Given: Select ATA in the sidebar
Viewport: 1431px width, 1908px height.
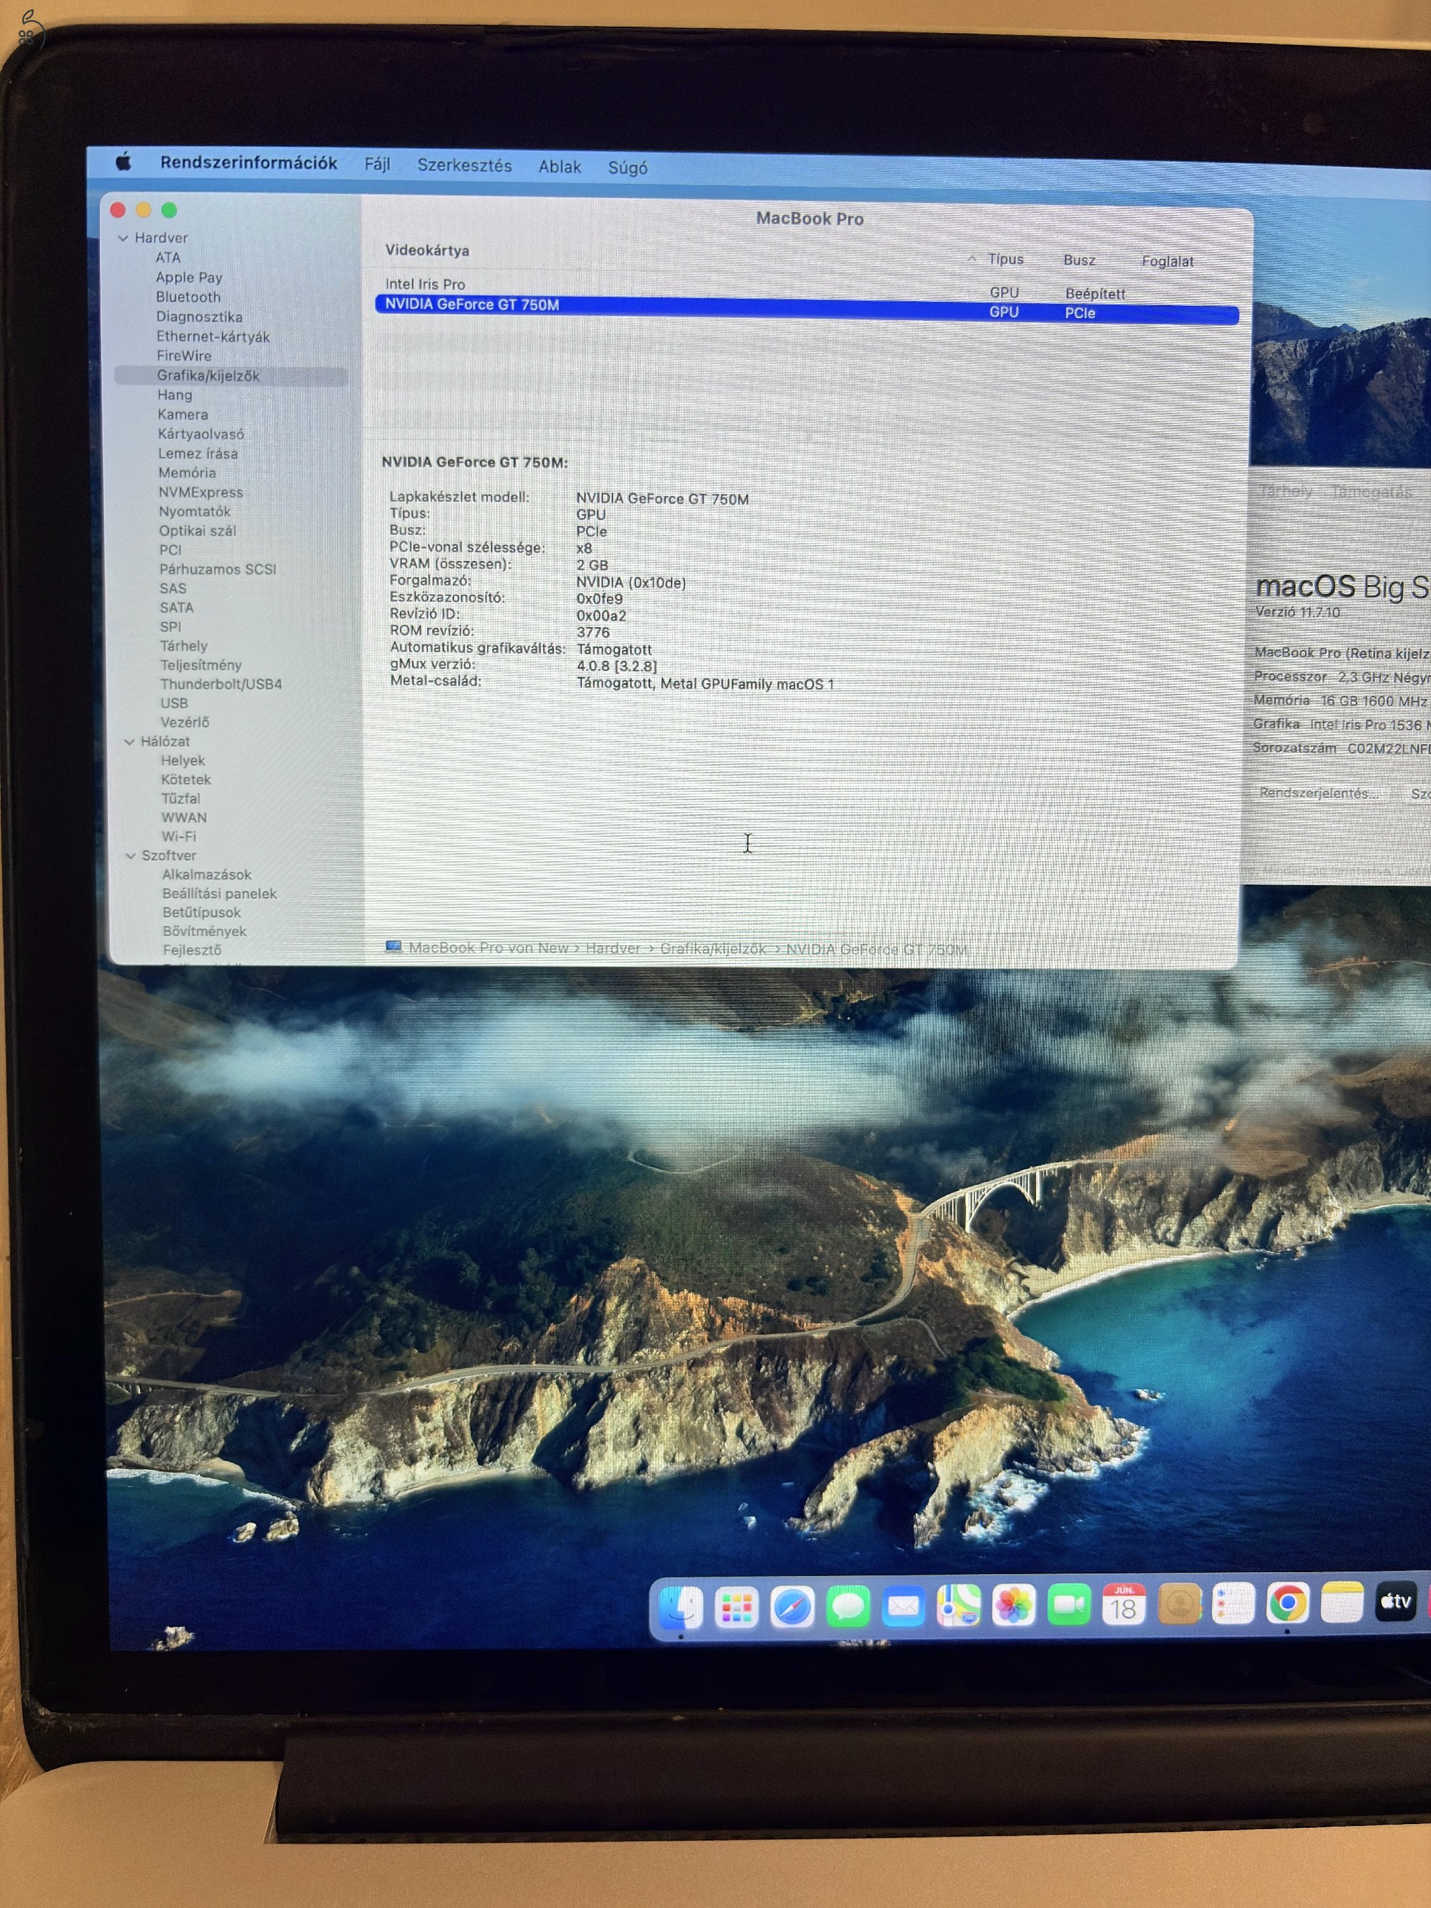Looking at the screenshot, I should (x=168, y=258).
